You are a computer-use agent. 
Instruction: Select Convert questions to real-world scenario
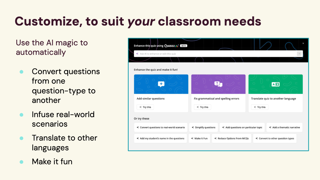click(161, 128)
